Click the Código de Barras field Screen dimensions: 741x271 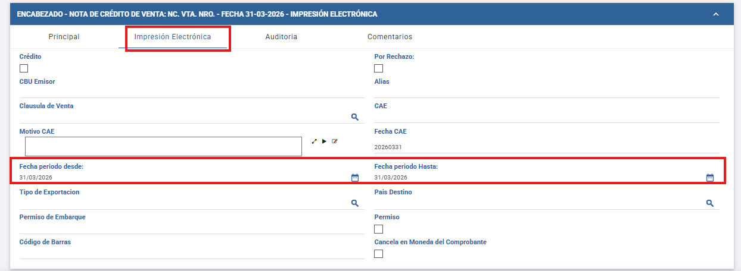tap(192, 253)
